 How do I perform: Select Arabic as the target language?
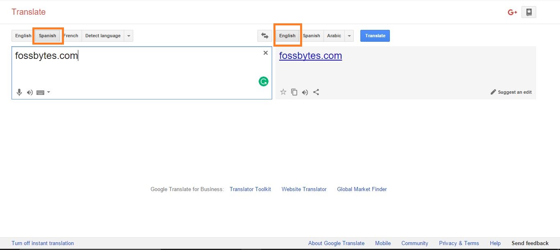[334, 36]
